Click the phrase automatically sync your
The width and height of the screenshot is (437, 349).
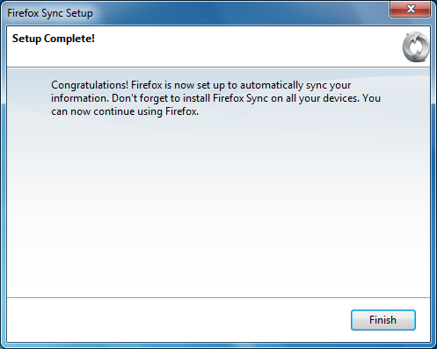pos(295,85)
